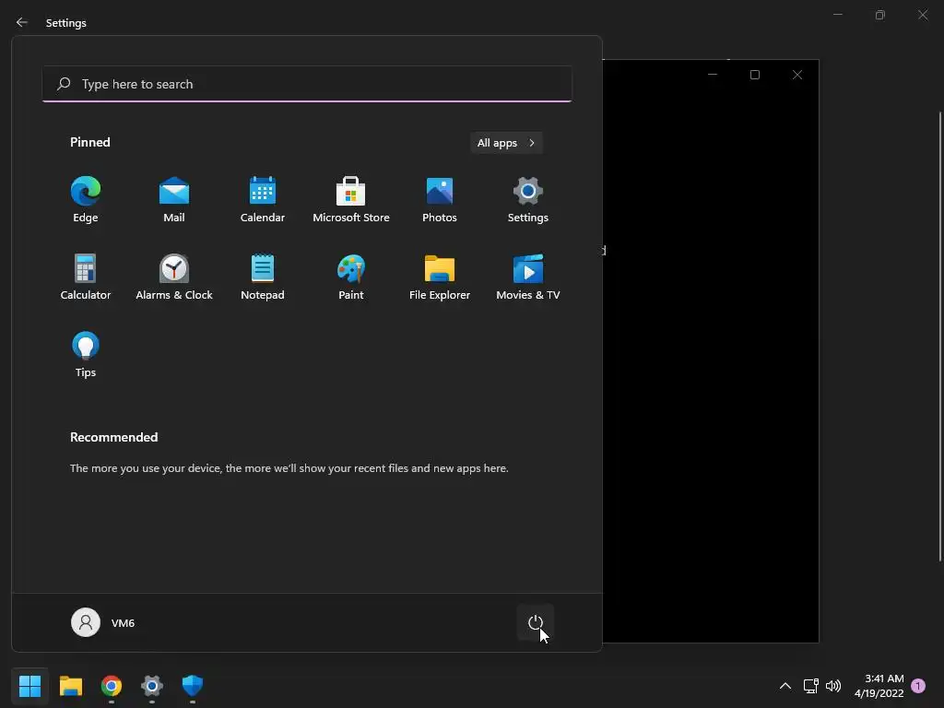Launch Alarms & Clock
The height and width of the screenshot is (708, 944).
coord(174,277)
